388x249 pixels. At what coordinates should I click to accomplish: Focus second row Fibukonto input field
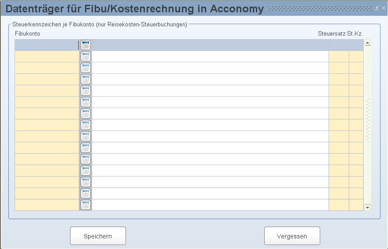tap(47, 57)
